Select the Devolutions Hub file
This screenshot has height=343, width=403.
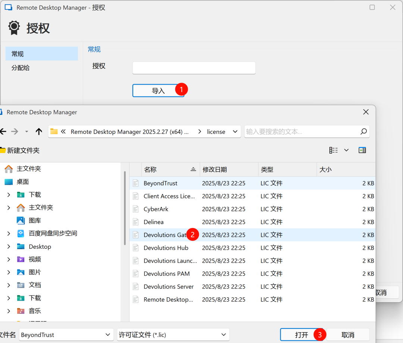tap(252, 248)
